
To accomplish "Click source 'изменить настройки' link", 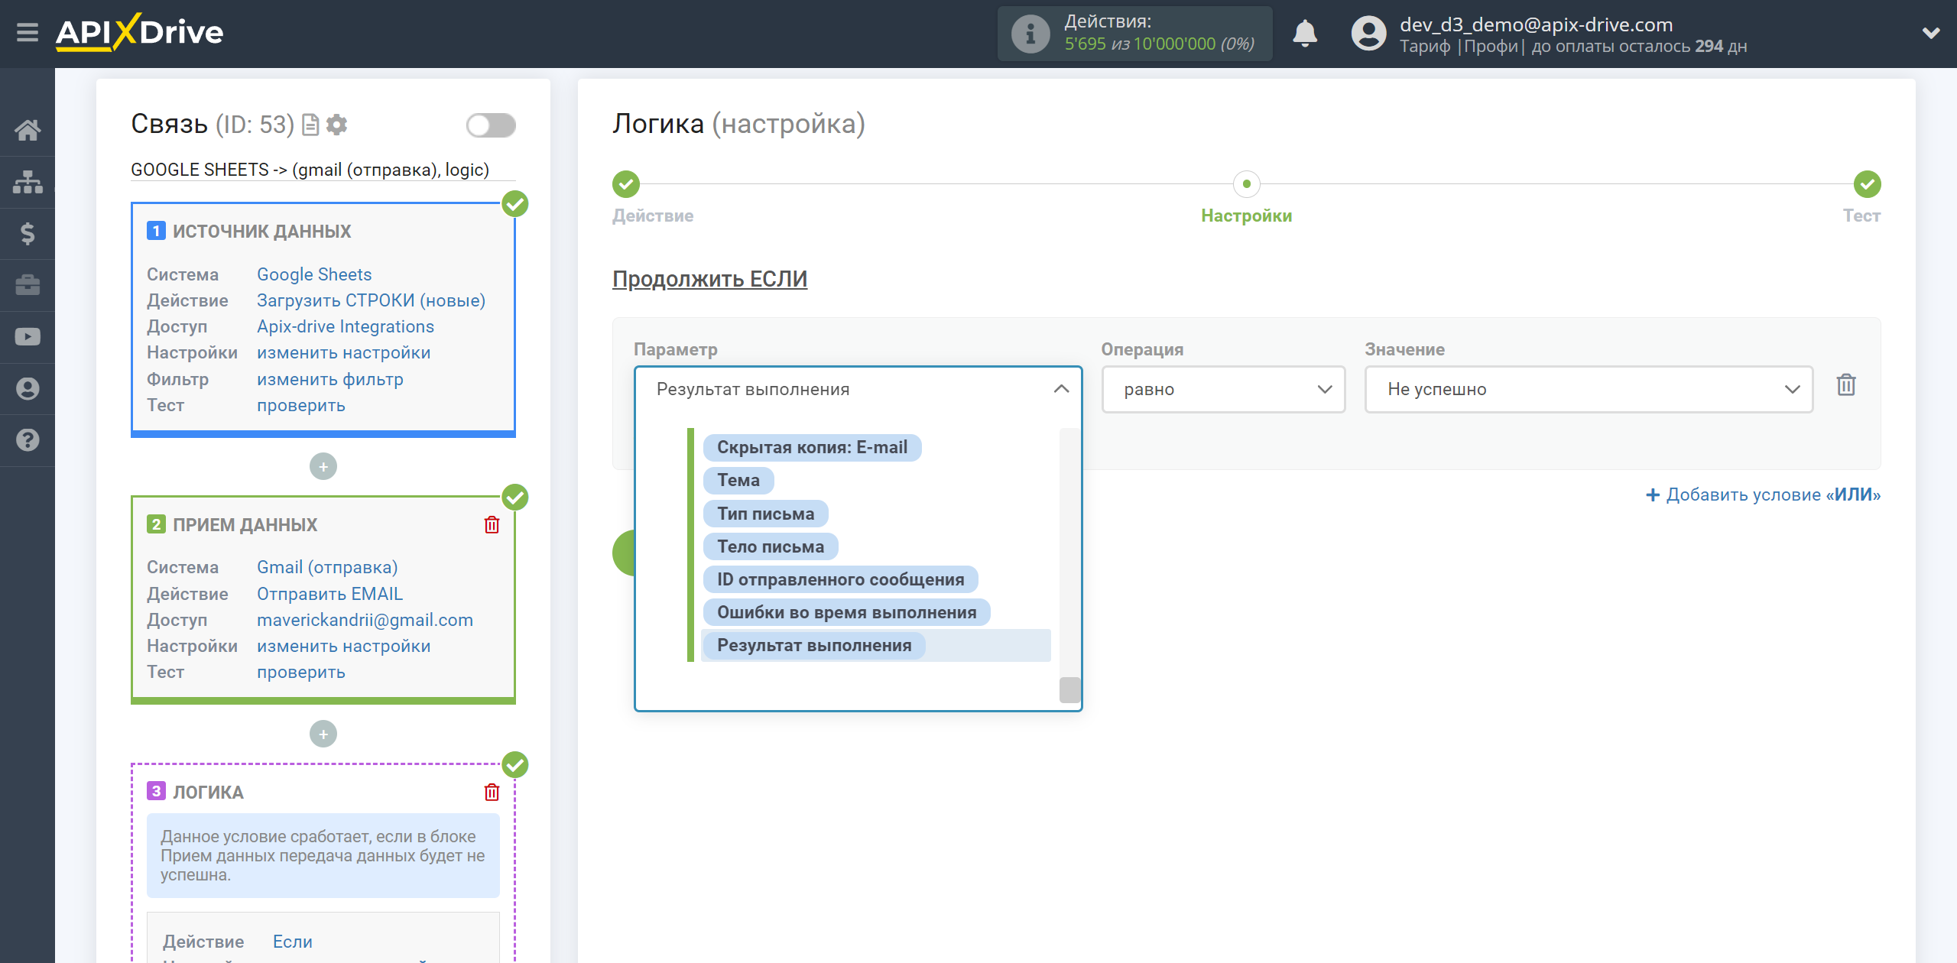I will point(343,353).
